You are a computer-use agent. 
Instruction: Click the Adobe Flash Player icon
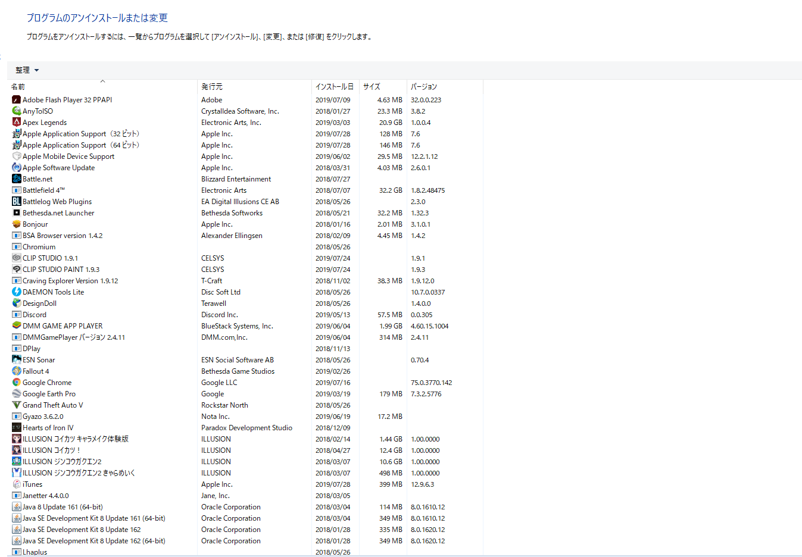click(x=17, y=100)
